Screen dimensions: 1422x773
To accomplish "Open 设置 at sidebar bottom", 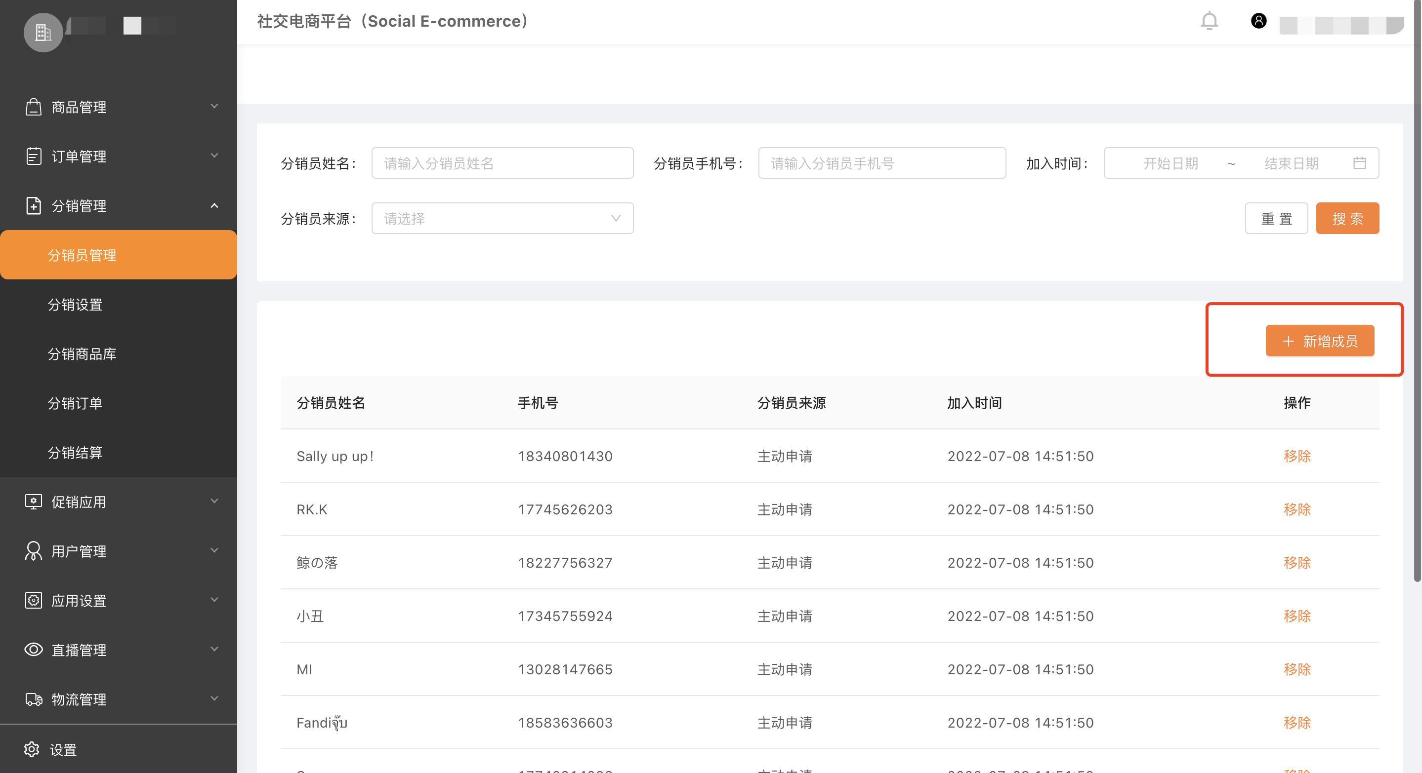I will pyautogui.click(x=63, y=749).
